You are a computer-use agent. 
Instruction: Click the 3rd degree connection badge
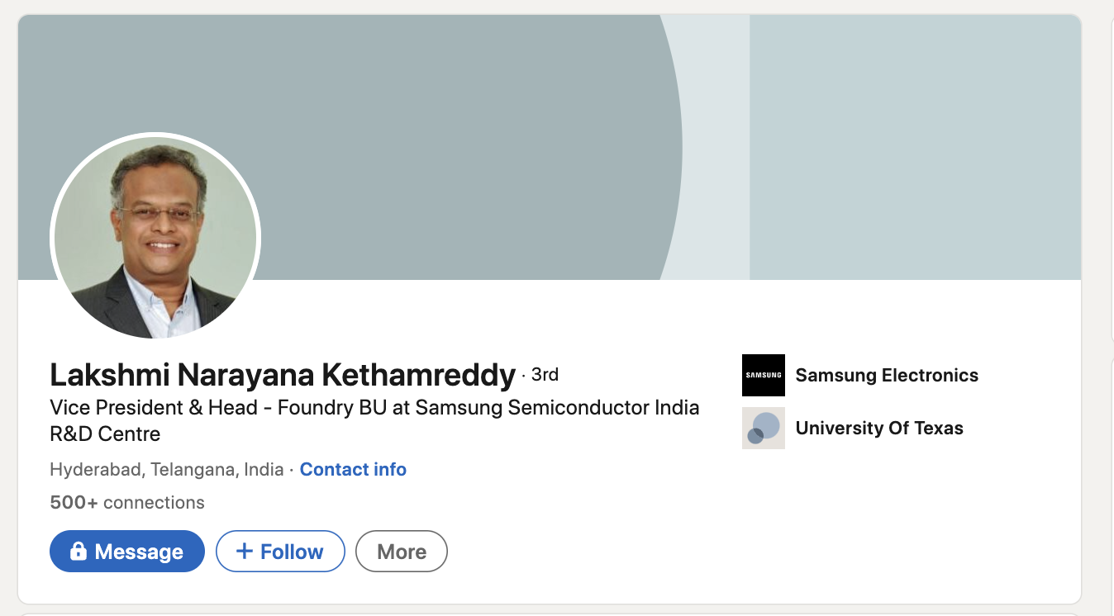point(545,375)
